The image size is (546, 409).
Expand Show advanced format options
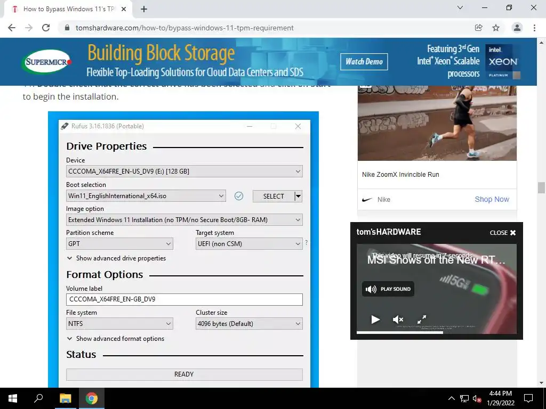click(x=115, y=338)
